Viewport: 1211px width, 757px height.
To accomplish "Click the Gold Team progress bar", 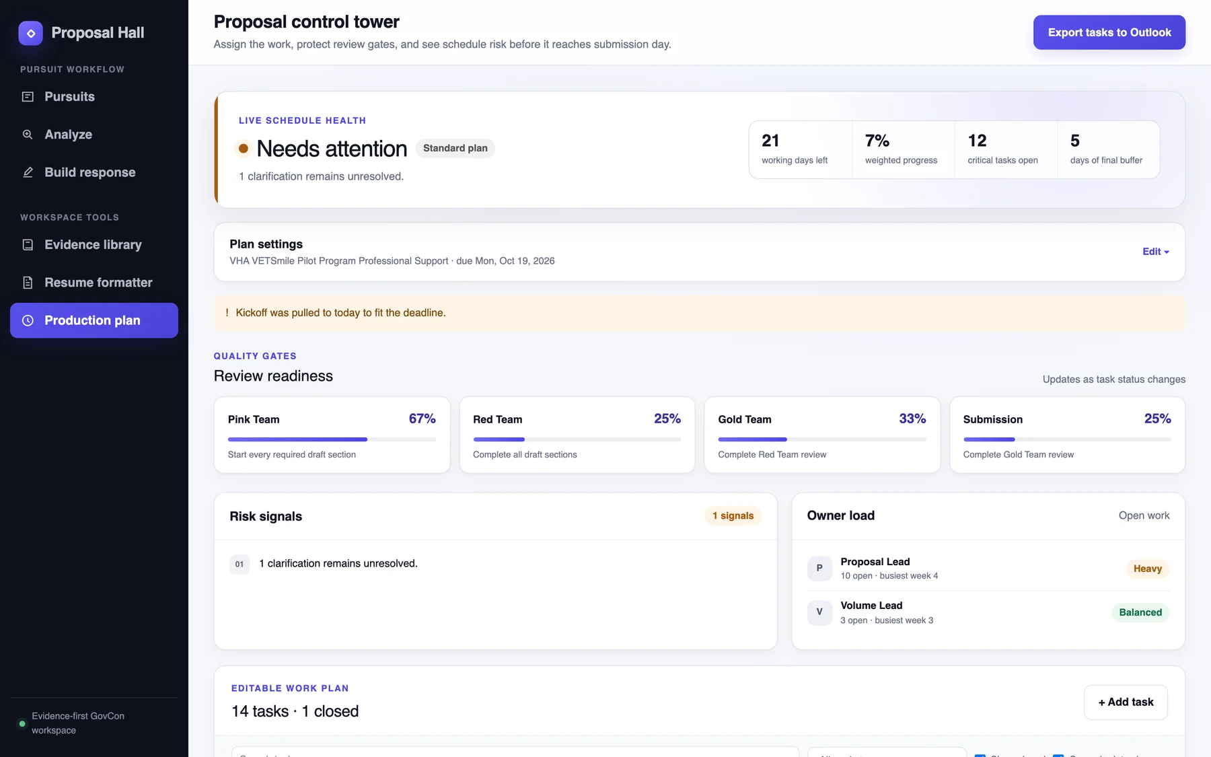I will click(x=822, y=439).
